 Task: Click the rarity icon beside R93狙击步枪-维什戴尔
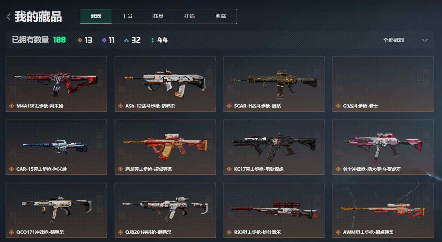[229, 232]
